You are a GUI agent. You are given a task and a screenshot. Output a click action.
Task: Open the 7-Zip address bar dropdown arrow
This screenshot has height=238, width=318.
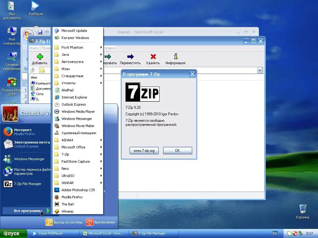[x=260, y=70]
